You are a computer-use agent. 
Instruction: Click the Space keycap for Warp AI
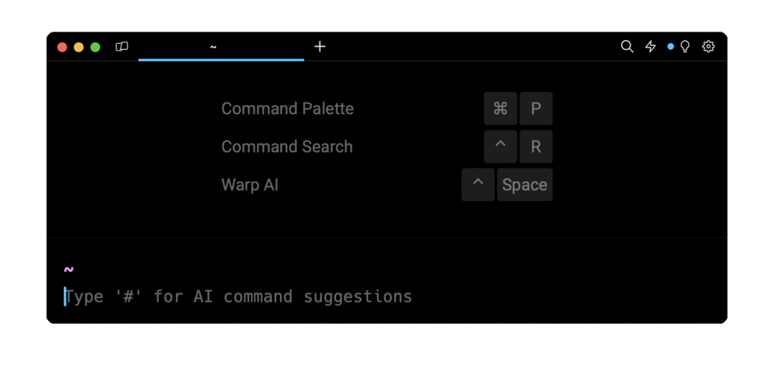click(524, 184)
